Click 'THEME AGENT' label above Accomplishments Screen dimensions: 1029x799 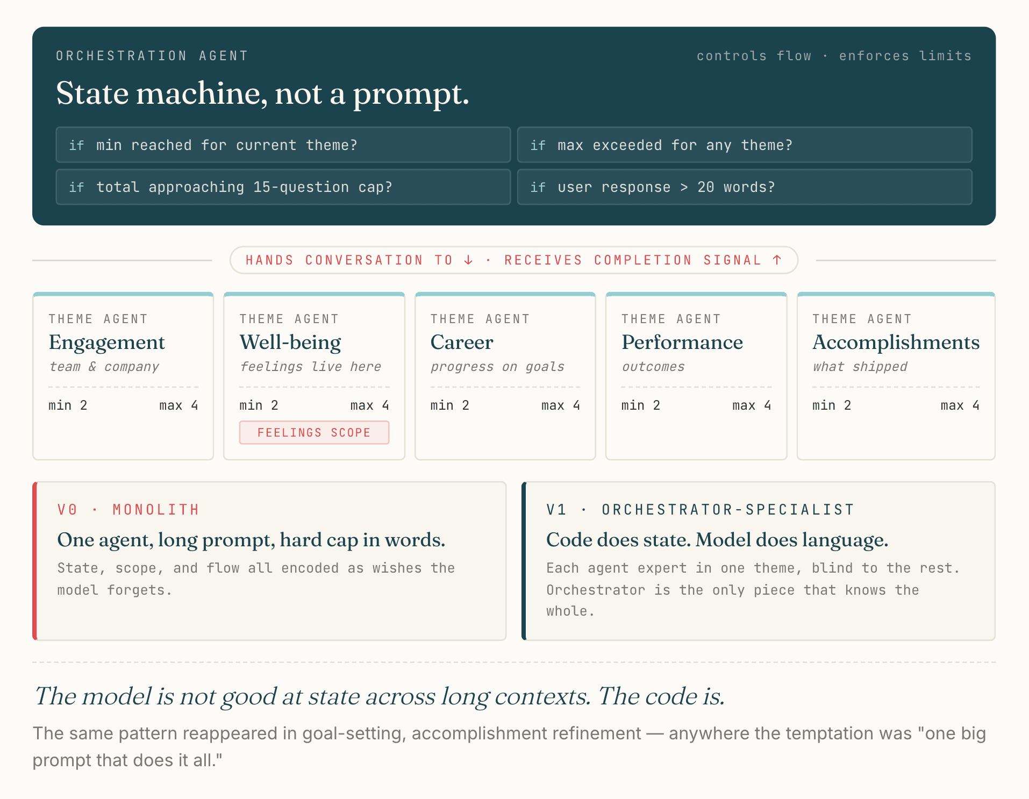(x=862, y=319)
